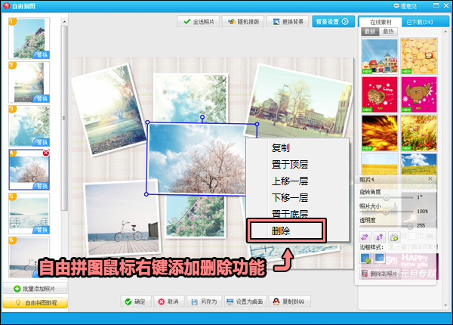This screenshot has height=325, width=453.
Task: Select the 最热 filter tab
Action: coord(388,32)
